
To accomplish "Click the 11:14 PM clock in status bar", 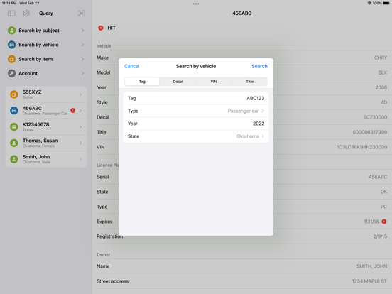I will [x=9, y=3].
